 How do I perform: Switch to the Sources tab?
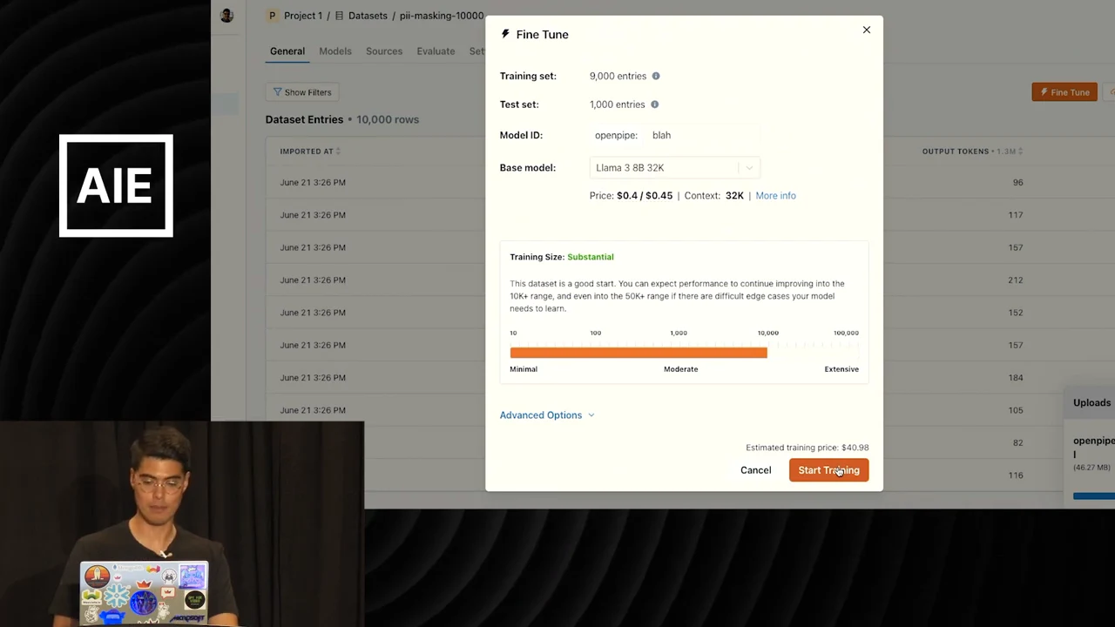(384, 51)
